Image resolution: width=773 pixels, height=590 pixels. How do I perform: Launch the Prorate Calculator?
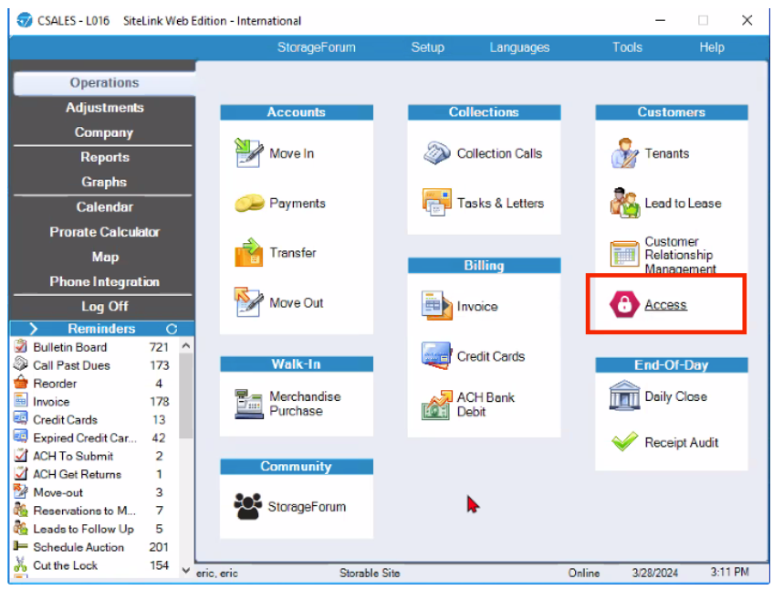[x=105, y=232]
